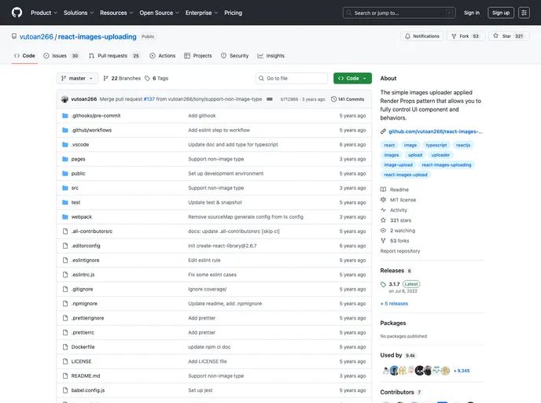Open the src folder icon
The width and height of the screenshot is (541, 403).
[64, 188]
